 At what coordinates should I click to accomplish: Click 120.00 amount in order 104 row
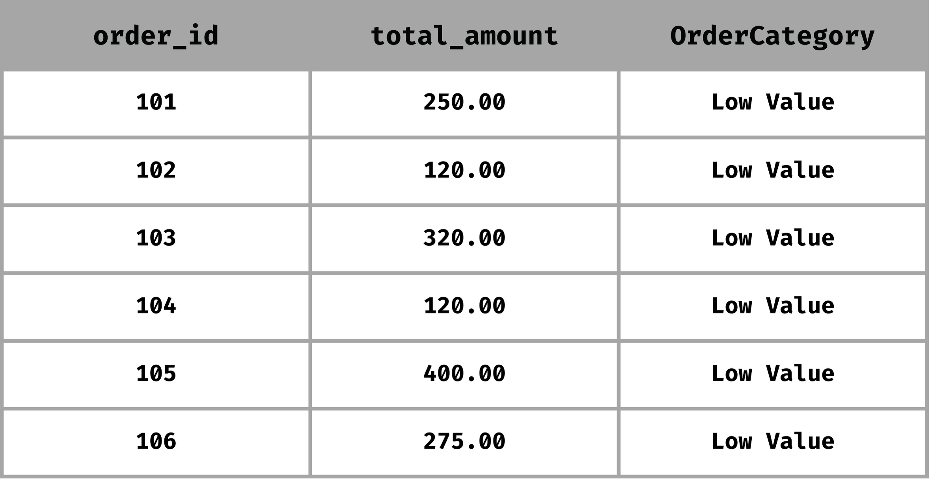pos(464,306)
